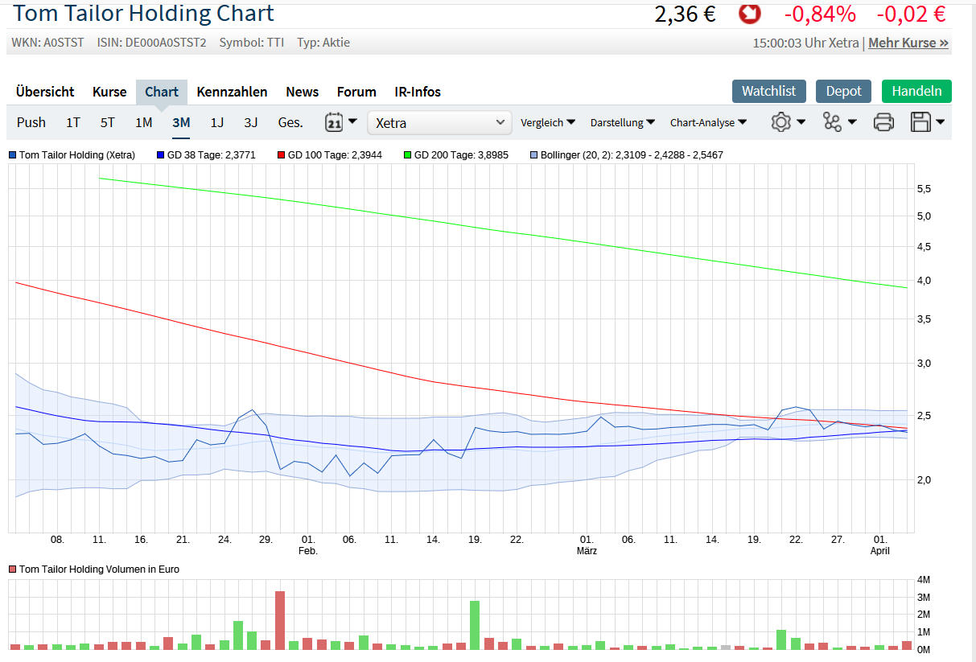
Task: Click the Depot button
Action: (x=844, y=91)
